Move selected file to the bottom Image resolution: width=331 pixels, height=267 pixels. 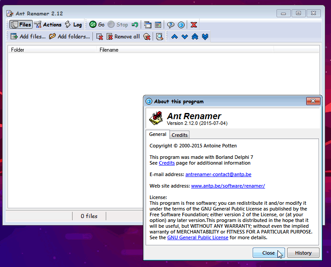point(205,37)
